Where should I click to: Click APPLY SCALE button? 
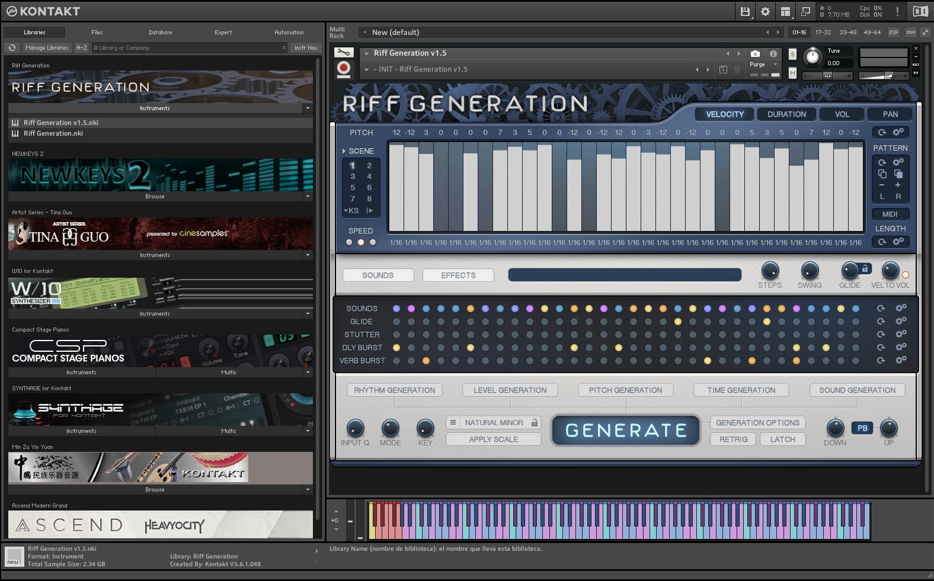click(x=493, y=439)
